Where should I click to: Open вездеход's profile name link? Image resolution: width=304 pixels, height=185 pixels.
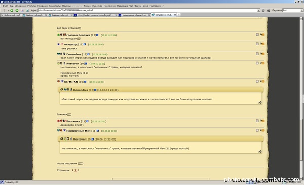tap(70, 44)
